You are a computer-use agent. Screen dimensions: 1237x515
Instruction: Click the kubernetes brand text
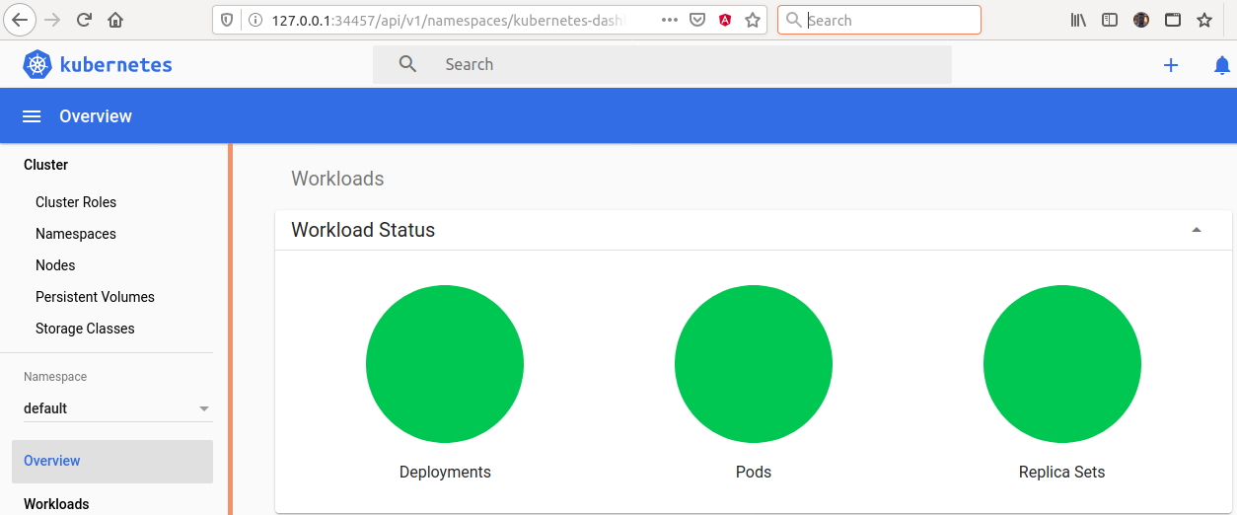(x=116, y=65)
